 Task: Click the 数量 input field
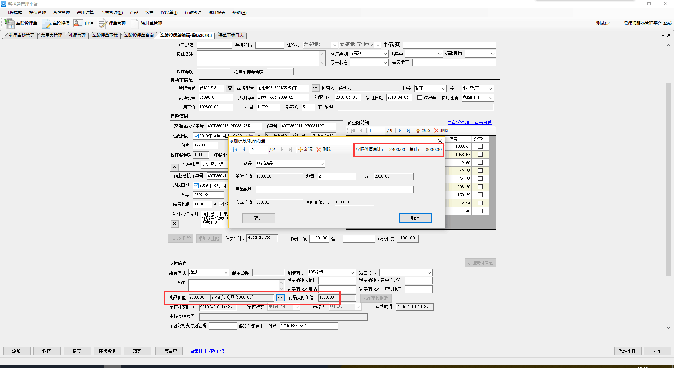tap(337, 177)
